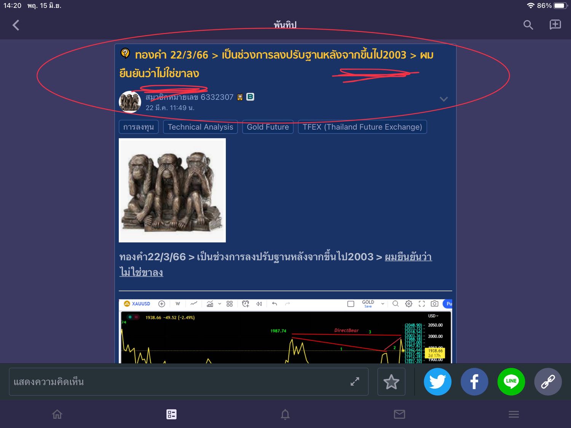571x428 pixels.
Task: Tap the back arrow in the header
Action: click(16, 25)
